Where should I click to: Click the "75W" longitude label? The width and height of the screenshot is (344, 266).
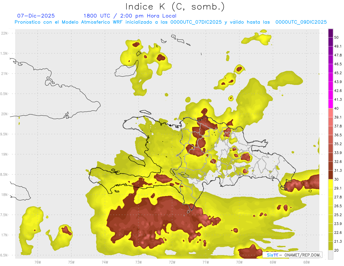click(71, 262)
